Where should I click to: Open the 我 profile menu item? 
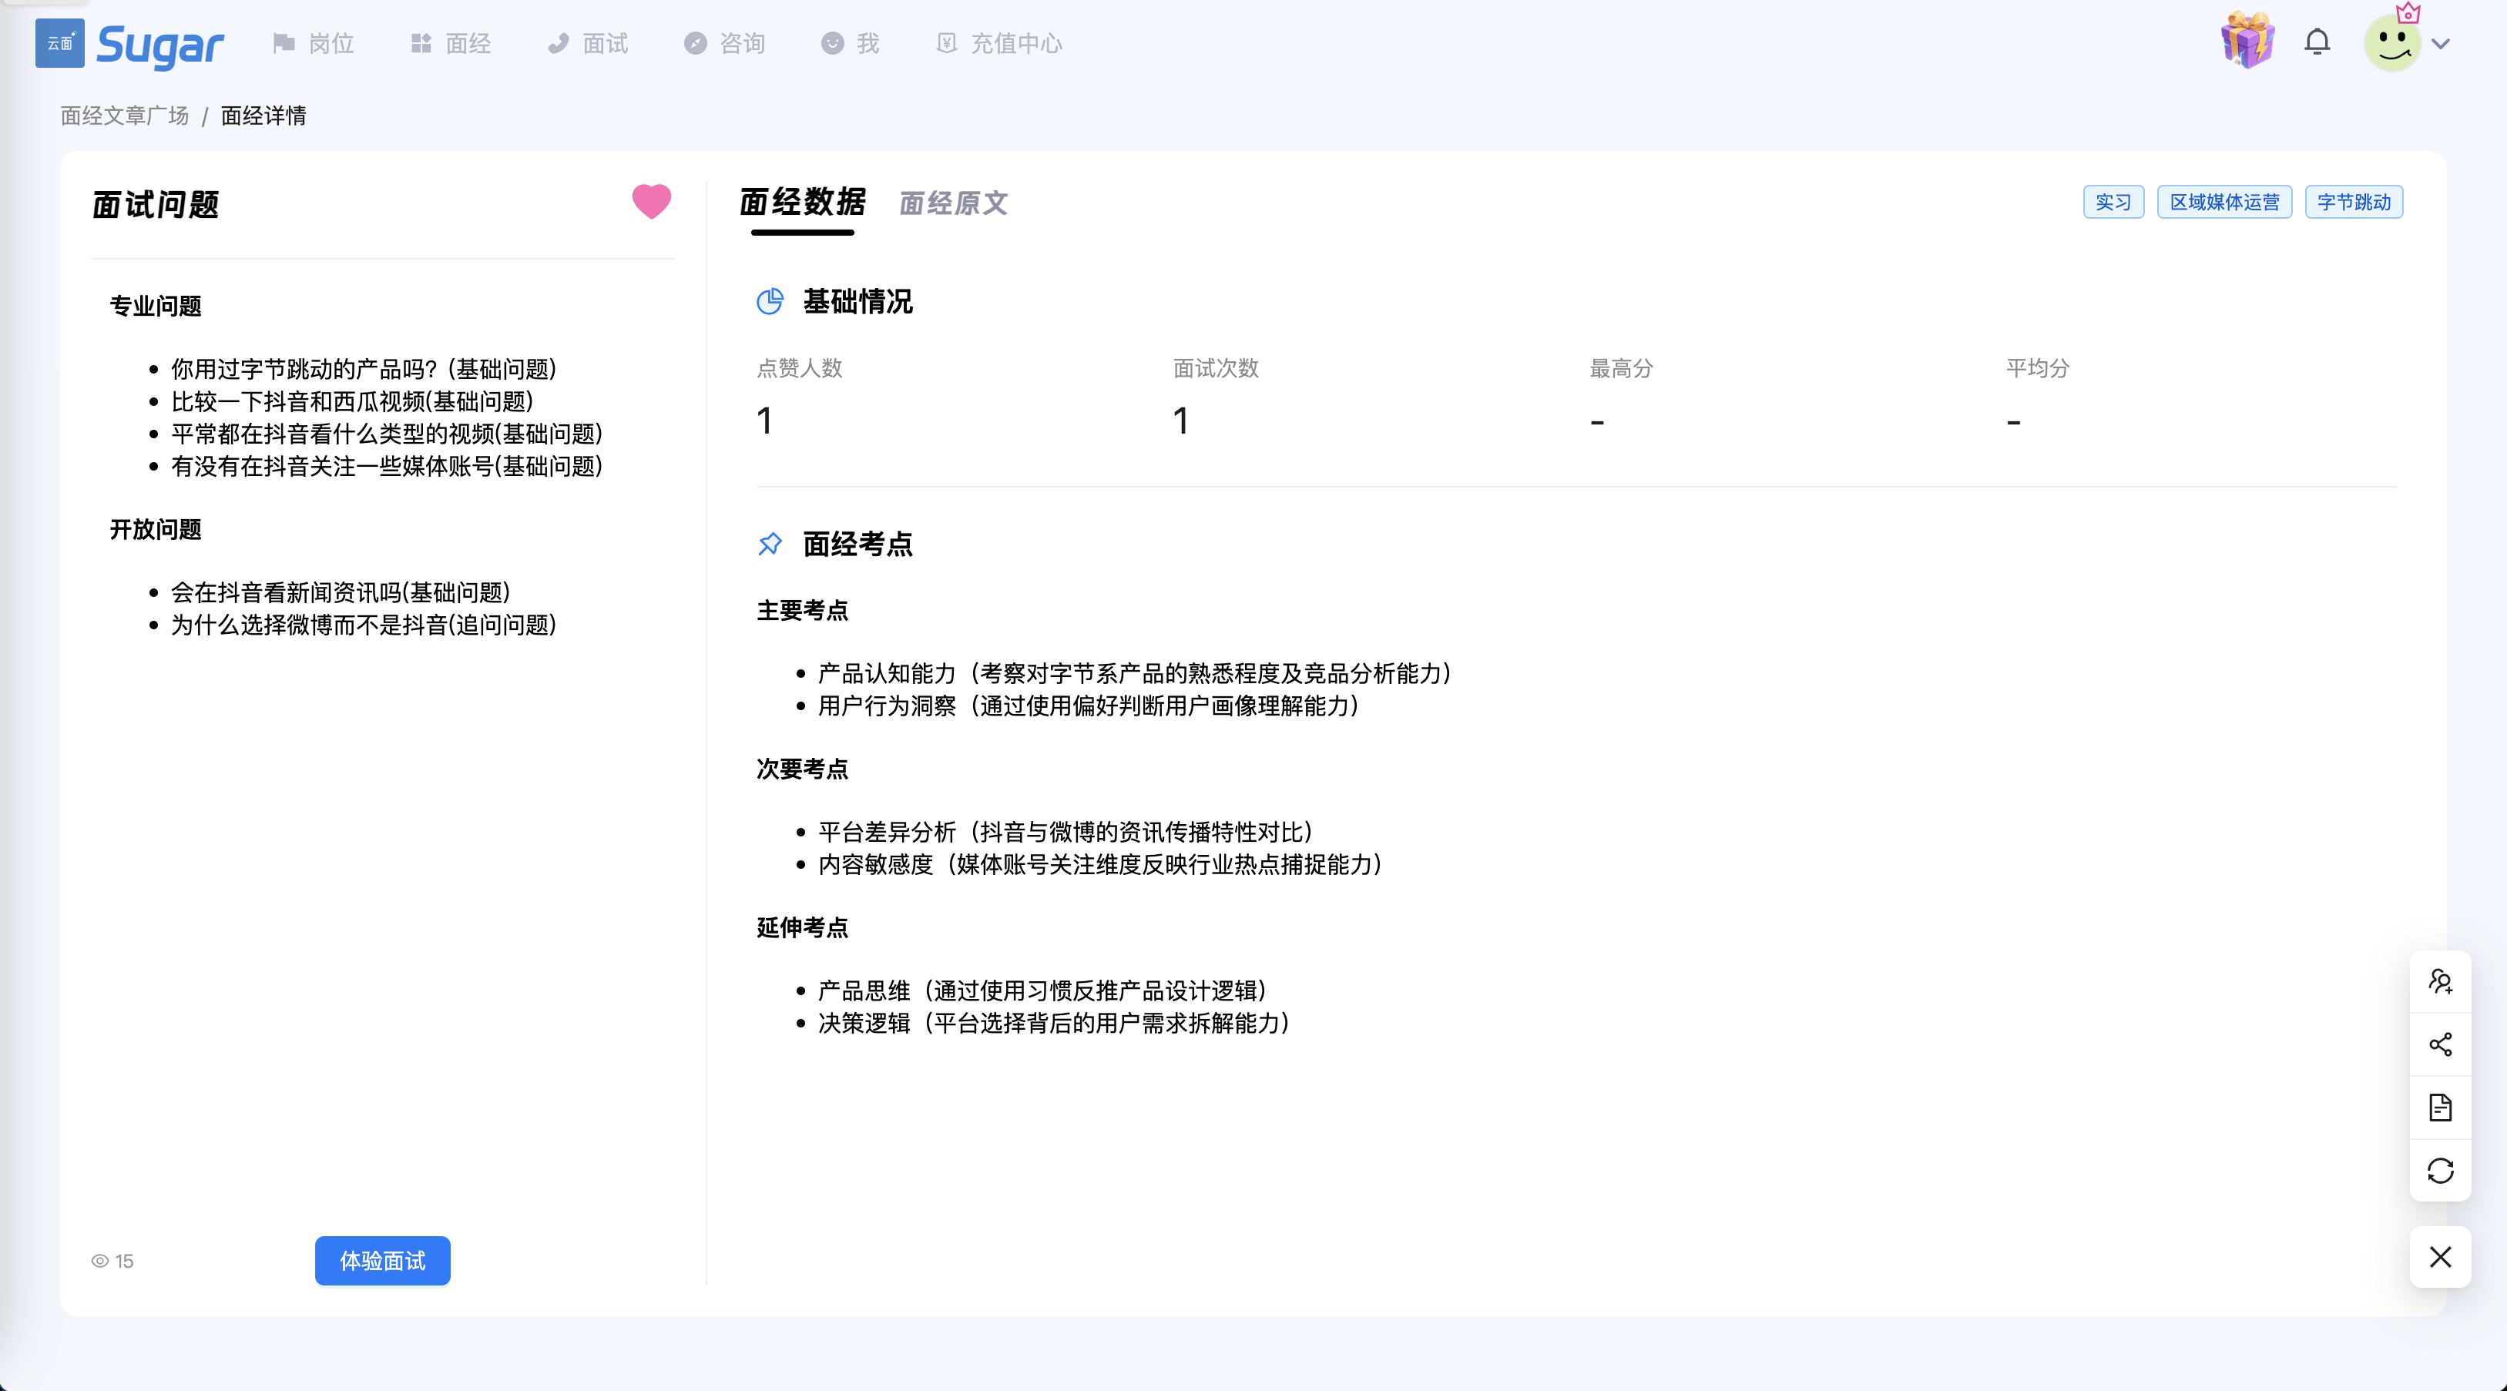851,44
